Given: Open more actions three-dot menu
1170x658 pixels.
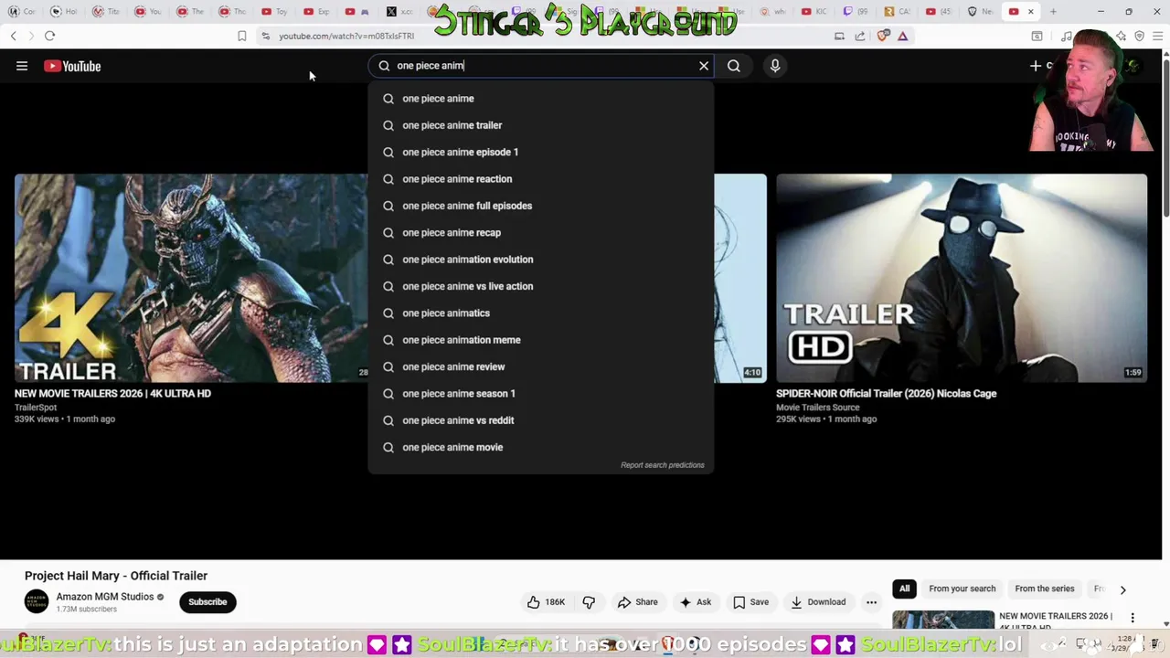Looking at the screenshot, I should pyautogui.click(x=871, y=602).
